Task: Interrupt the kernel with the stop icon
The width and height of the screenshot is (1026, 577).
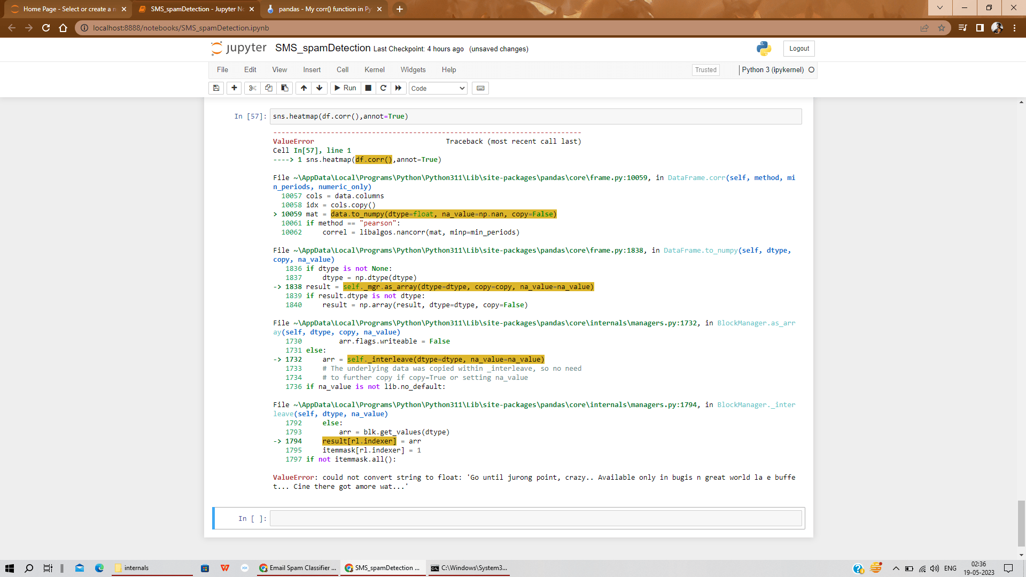Action: pyautogui.click(x=368, y=88)
